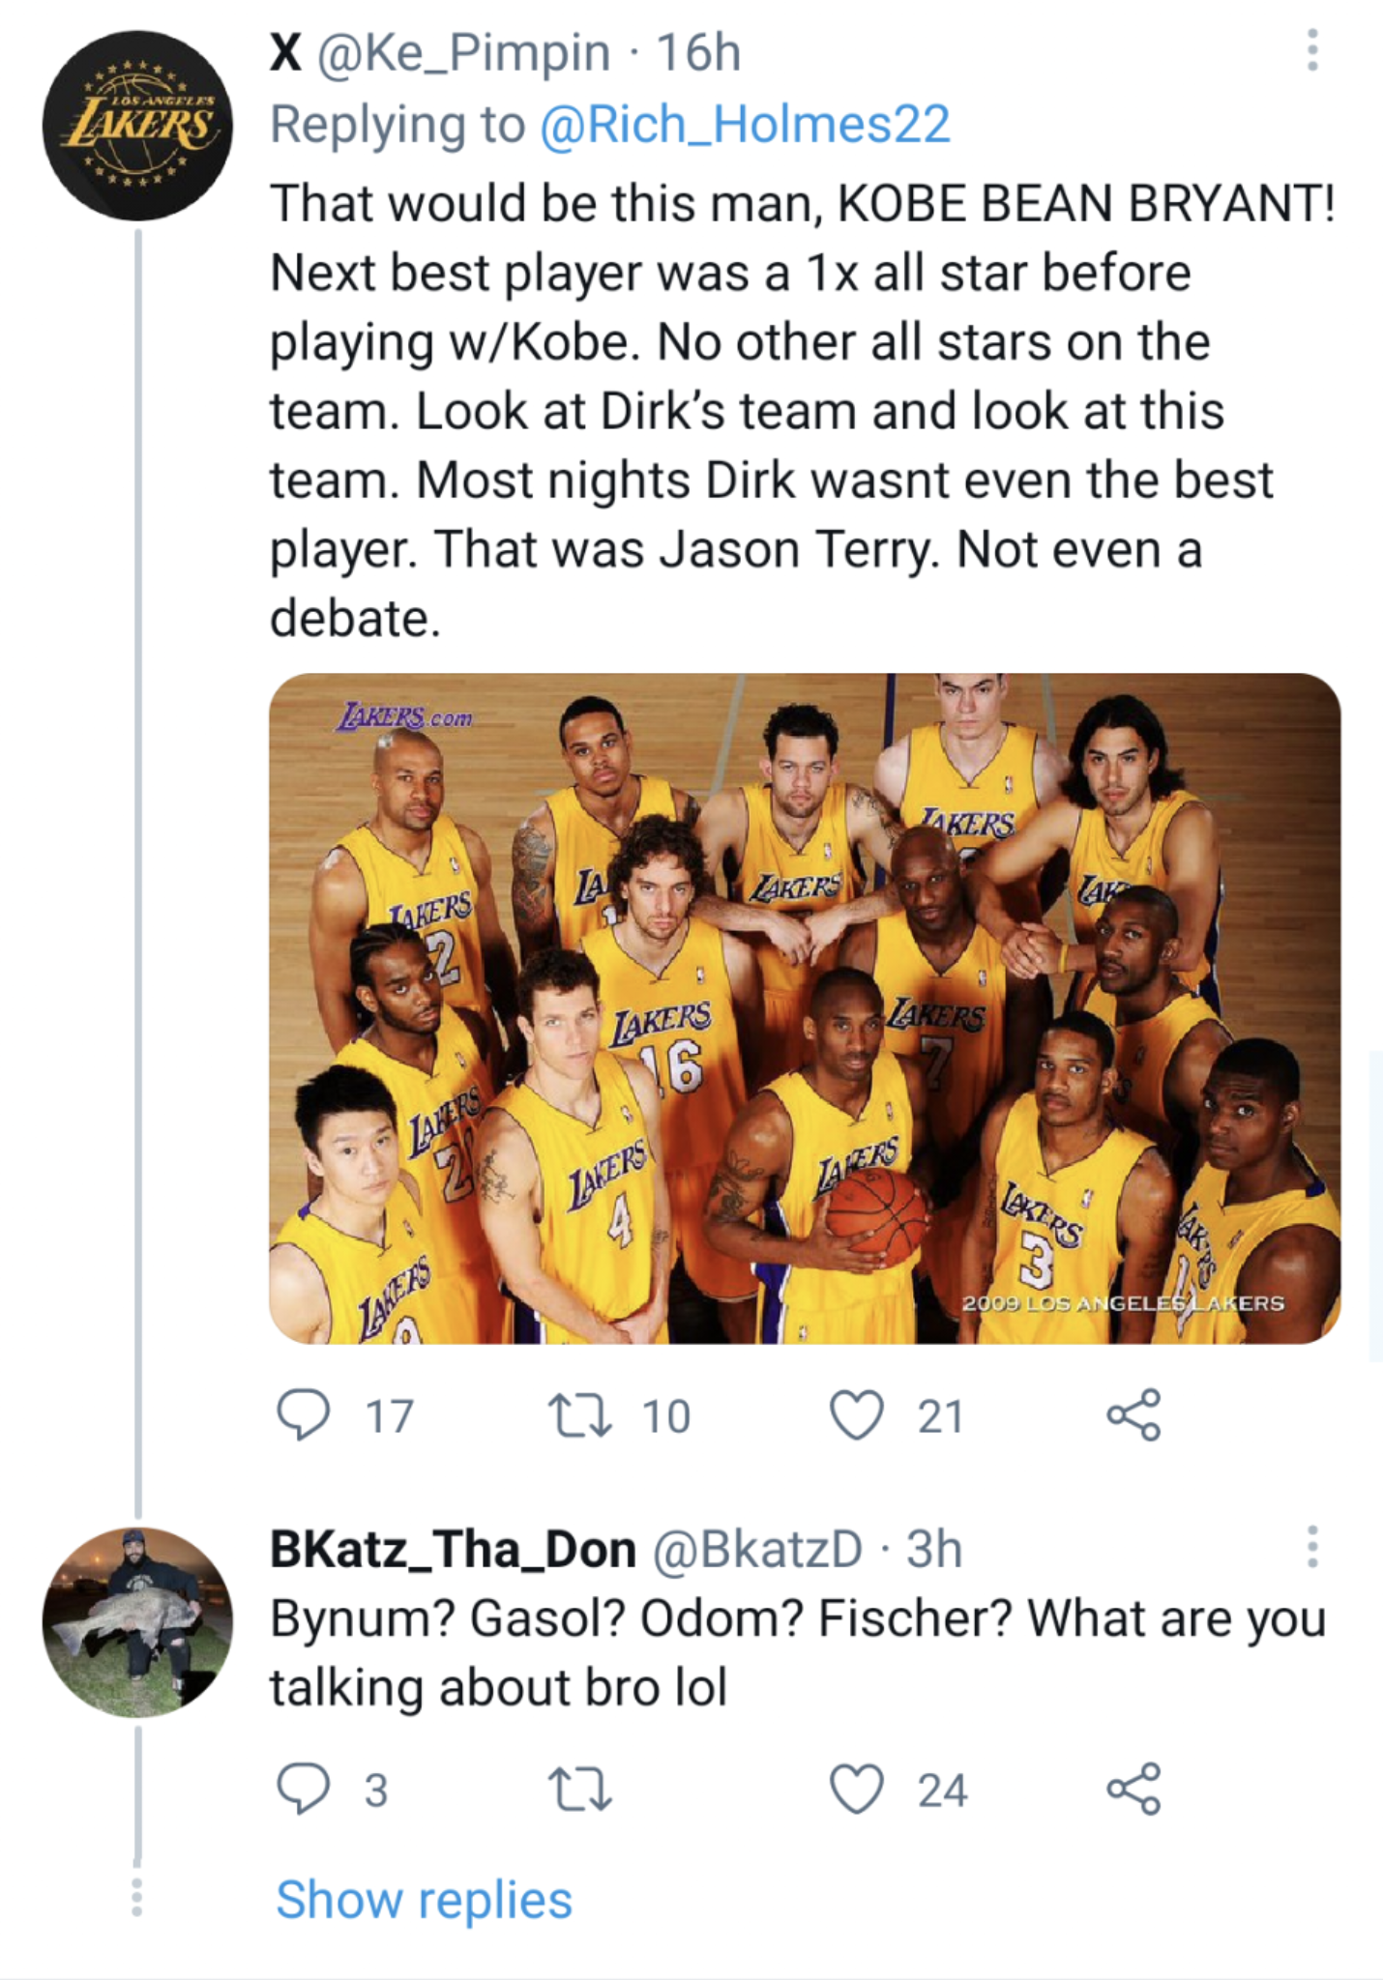Viewport: 1383px width, 1980px height.
Task: Open more options on BKatz_Tha_Don tweet
Action: [1311, 1547]
